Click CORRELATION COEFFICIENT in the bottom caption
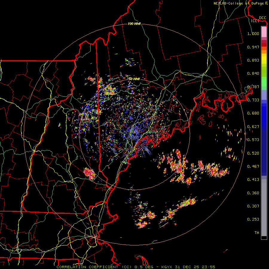Screen dimensions: 269x269 tap(87, 267)
